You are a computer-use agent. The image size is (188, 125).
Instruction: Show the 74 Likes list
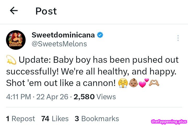tap(55, 119)
